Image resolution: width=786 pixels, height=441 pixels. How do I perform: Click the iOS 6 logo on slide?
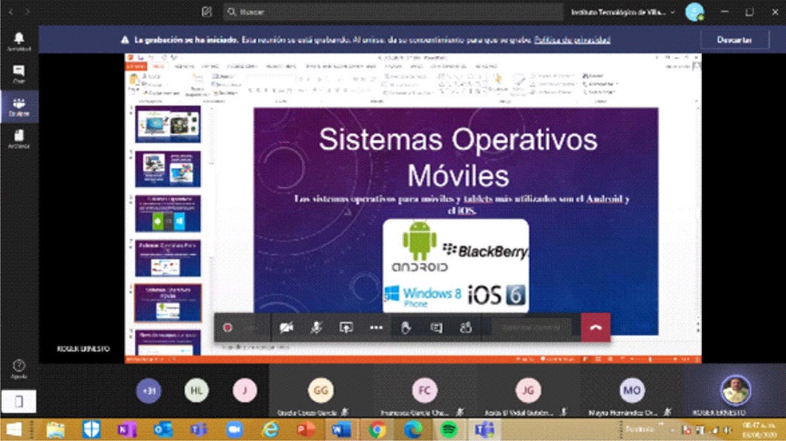(x=496, y=295)
